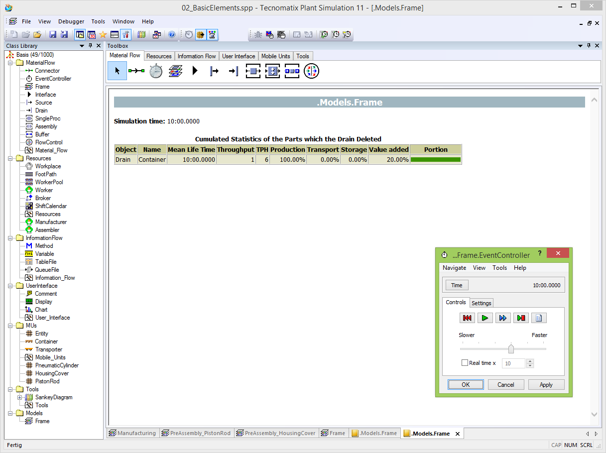606x453 pixels.
Task: Open the Class Library panel dropdown arrow
Action: pos(82,46)
